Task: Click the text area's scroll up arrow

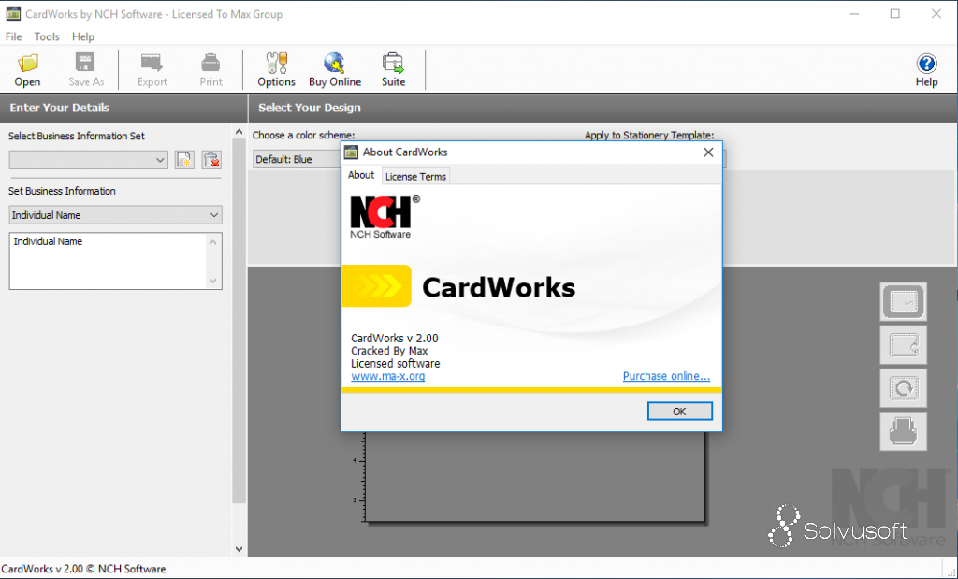Action: [212, 242]
